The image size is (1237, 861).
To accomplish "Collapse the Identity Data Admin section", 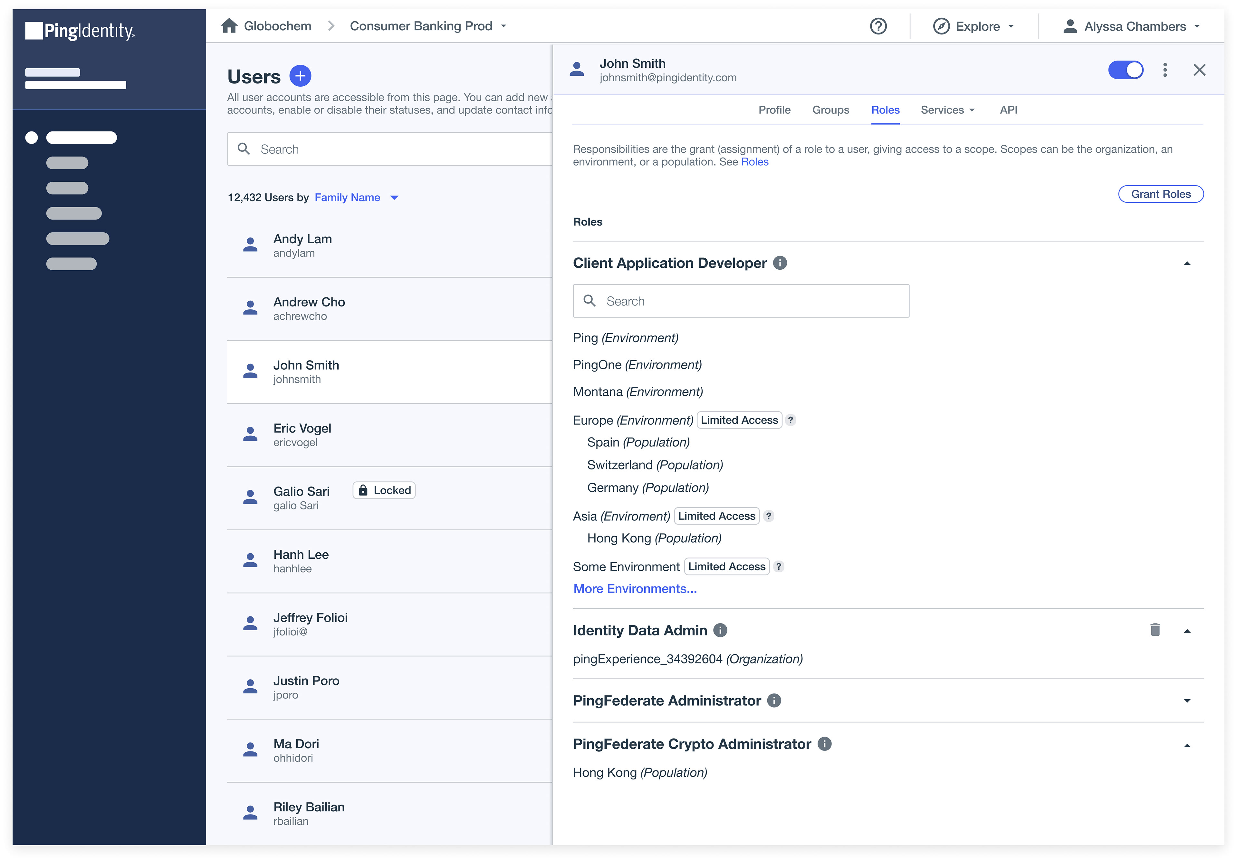I will click(1187, 631).
